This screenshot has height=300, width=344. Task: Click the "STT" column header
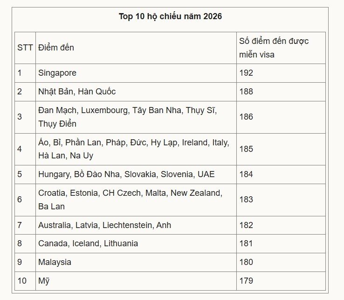tap(25, 48)
